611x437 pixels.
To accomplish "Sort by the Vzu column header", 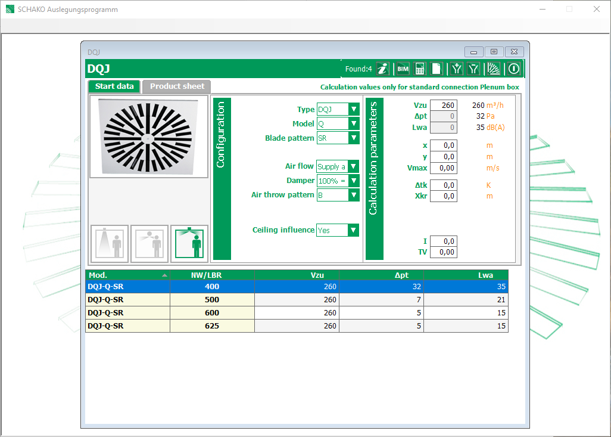I will (x=297, y=275).
